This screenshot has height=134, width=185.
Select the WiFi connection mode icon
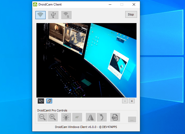(x=40, y=15)
